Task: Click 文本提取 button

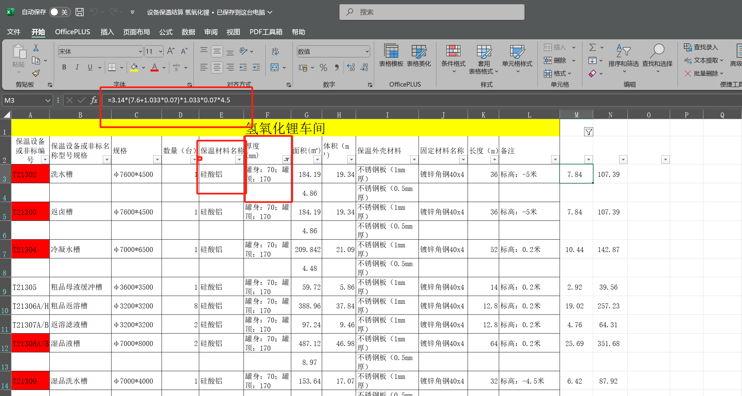Action: pyautogui.click(x=703, y=60)
